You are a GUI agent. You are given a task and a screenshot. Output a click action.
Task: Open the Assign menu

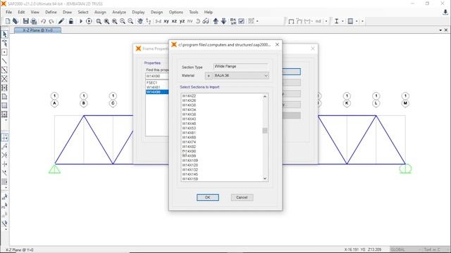pos(100,12)
